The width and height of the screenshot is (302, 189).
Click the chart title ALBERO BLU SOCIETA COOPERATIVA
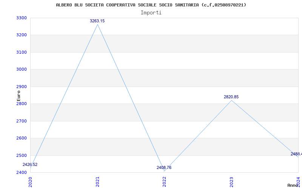151,5
